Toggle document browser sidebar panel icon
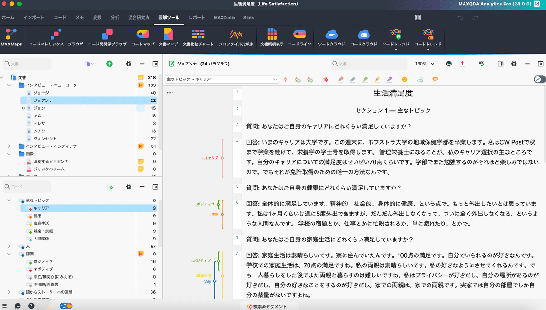The height and width of the screenshot is (310, 546). [x=500, y=64]
